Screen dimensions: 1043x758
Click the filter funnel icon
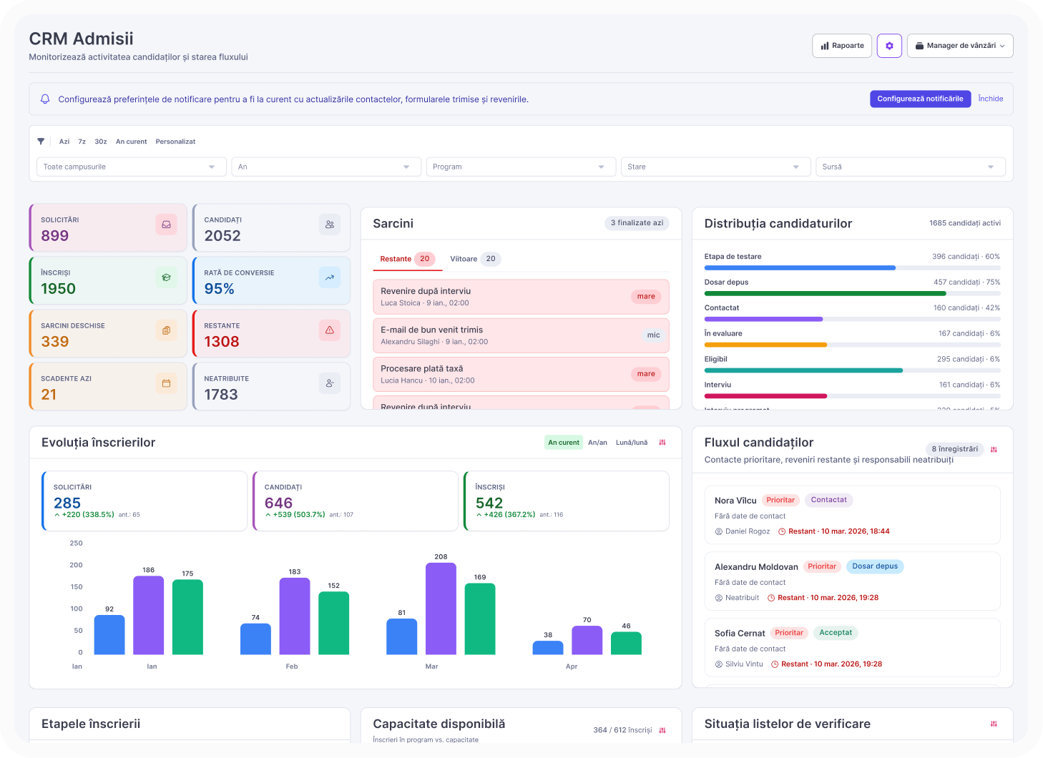pyautogui.click(x=41, y=142)
